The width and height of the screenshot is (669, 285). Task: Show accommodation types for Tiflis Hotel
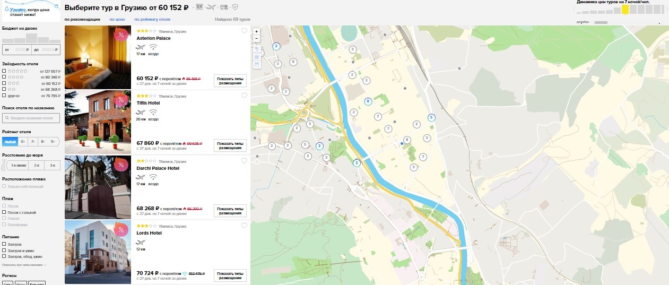click(230, 145)
